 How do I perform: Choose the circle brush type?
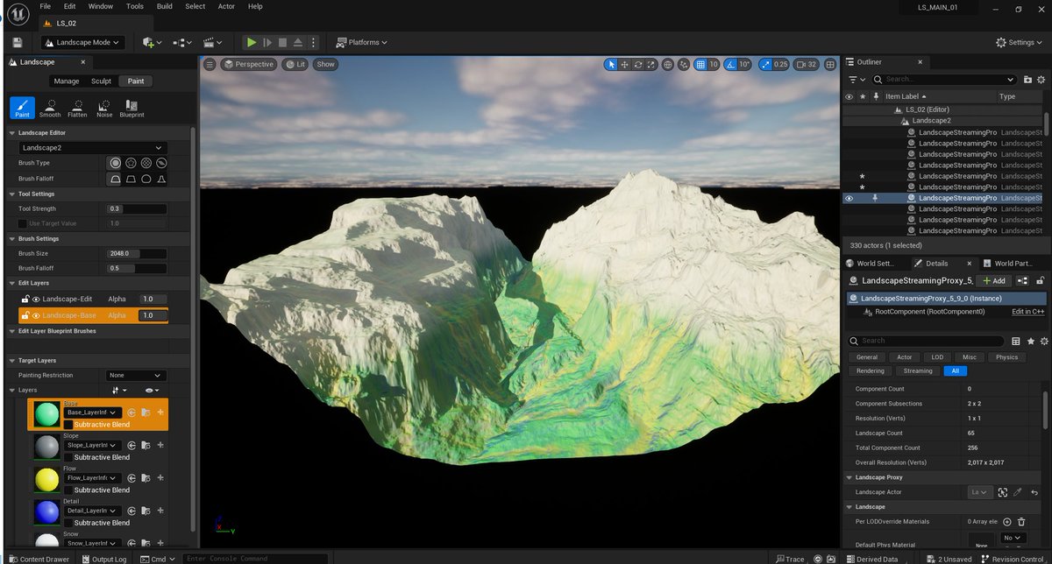point(115,163)
